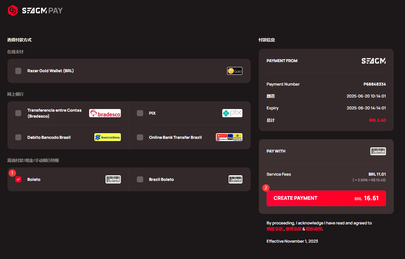405x259 pixels.
Task: Click the Create Payment button
Action: click(326, 198)
